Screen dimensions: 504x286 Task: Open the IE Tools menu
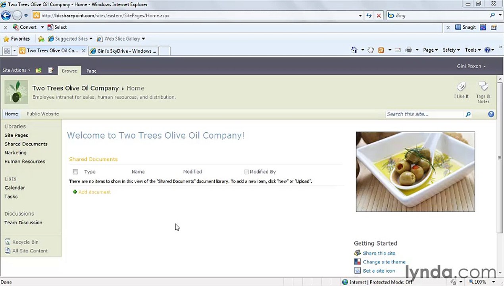(x=473, y=50)
